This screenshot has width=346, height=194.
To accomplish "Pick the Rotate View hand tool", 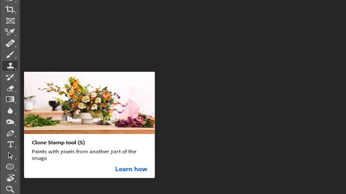I will pos(10,178).
